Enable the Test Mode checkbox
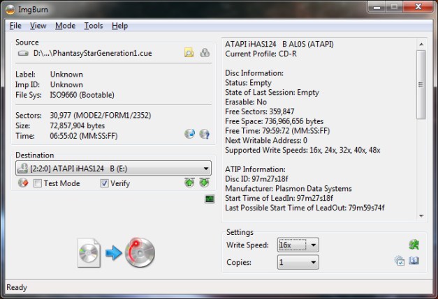438x299 pixels. 38,183
